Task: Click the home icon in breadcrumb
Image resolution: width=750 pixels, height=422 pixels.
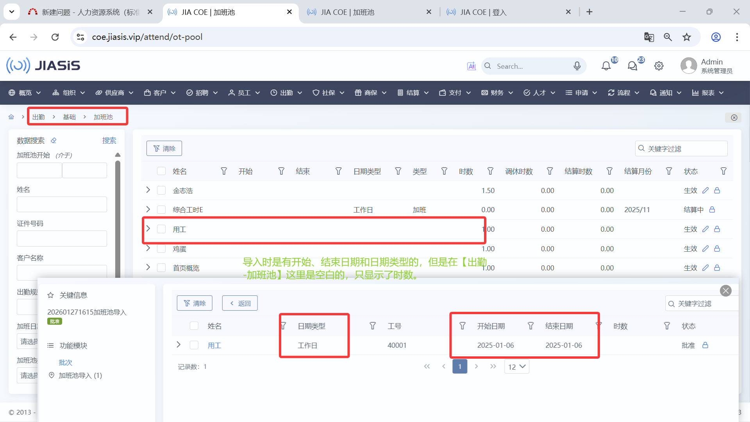Action: click(x=11, y=117)
